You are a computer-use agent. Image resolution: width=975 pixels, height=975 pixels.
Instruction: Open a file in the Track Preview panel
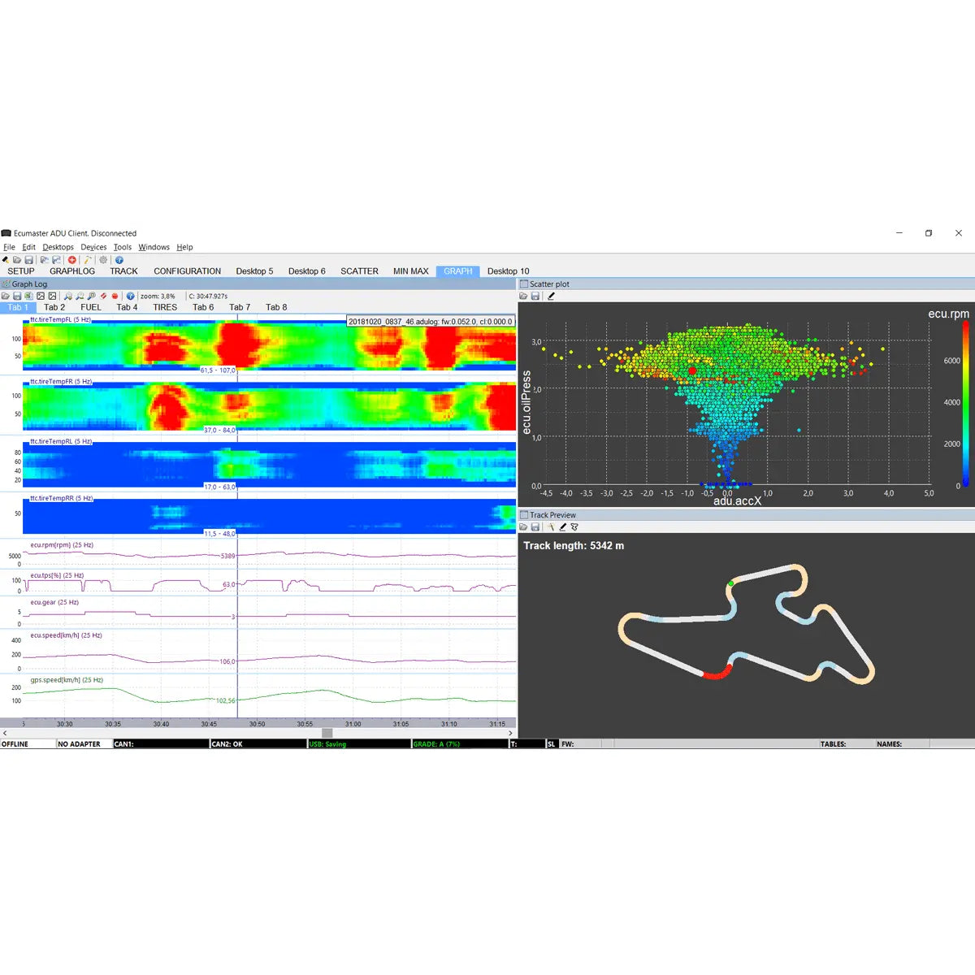tap(524, 527)
